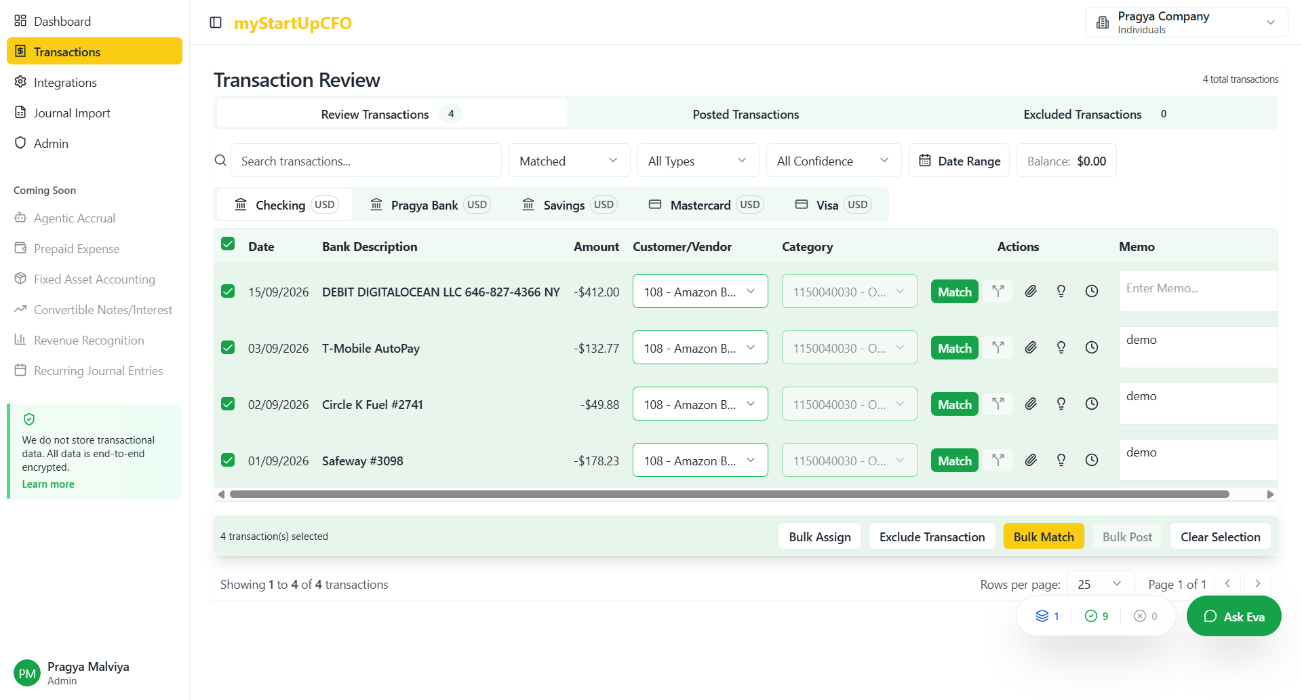Open the Matched status filter dropdown

pyautogui.click(x=568, y=161)
